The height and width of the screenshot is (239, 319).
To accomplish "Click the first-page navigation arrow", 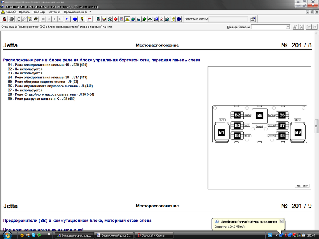I will coord(43,19).
